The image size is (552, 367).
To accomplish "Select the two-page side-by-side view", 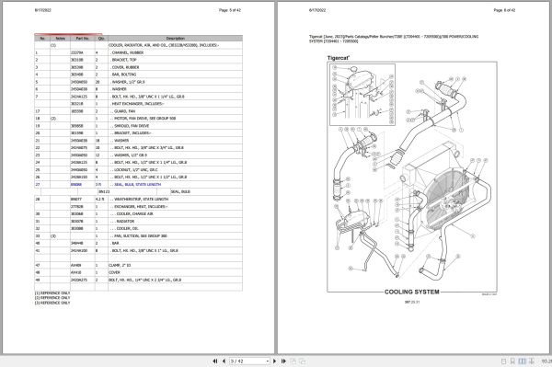I will pos(522,361).
